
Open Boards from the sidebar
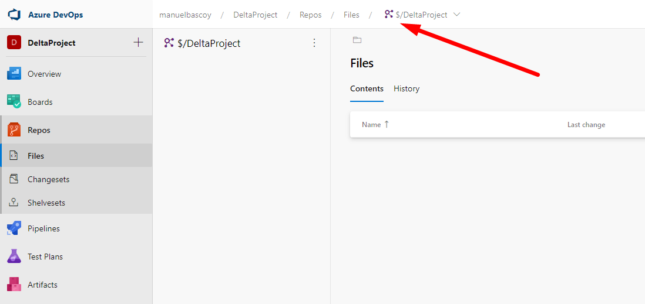point(40,102)
